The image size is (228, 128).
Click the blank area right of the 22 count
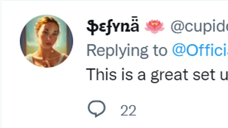coord(182,110)
